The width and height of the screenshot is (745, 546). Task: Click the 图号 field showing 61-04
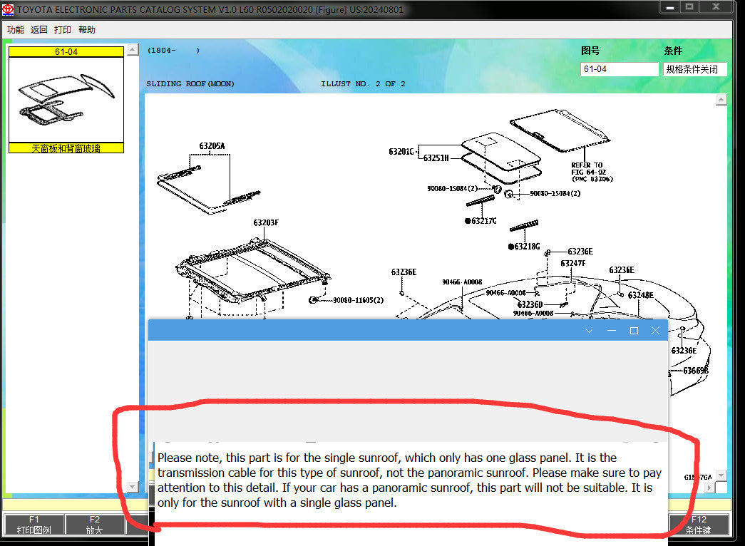(619, 69)
